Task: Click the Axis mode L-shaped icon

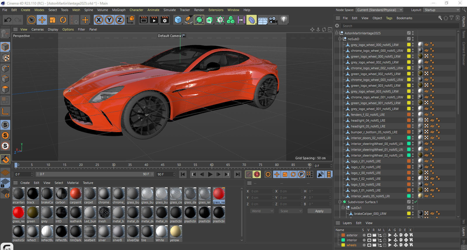Action: click(5, 111)
